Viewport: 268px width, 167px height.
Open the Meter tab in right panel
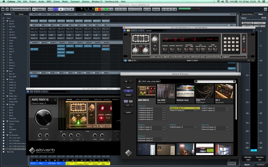click(260, 14)
